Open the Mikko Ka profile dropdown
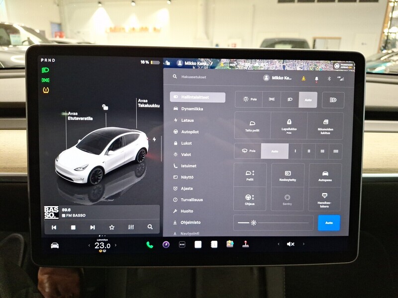398x298 pixels. [280, 78]
